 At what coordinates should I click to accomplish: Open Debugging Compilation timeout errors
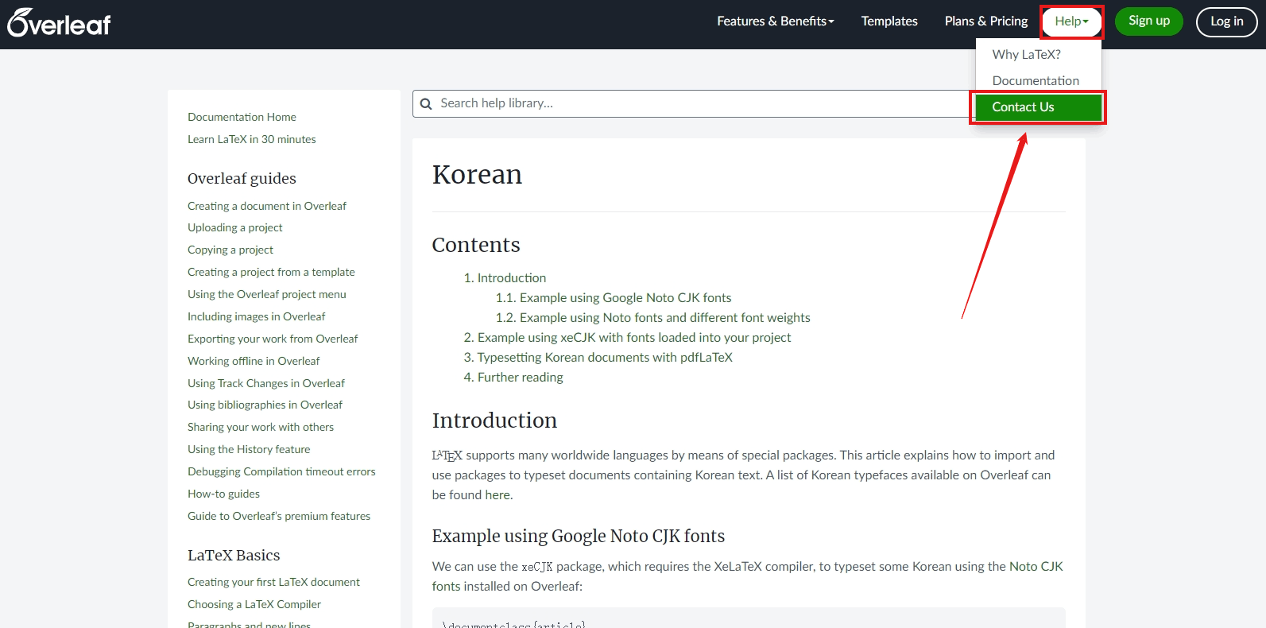(281, 471)
